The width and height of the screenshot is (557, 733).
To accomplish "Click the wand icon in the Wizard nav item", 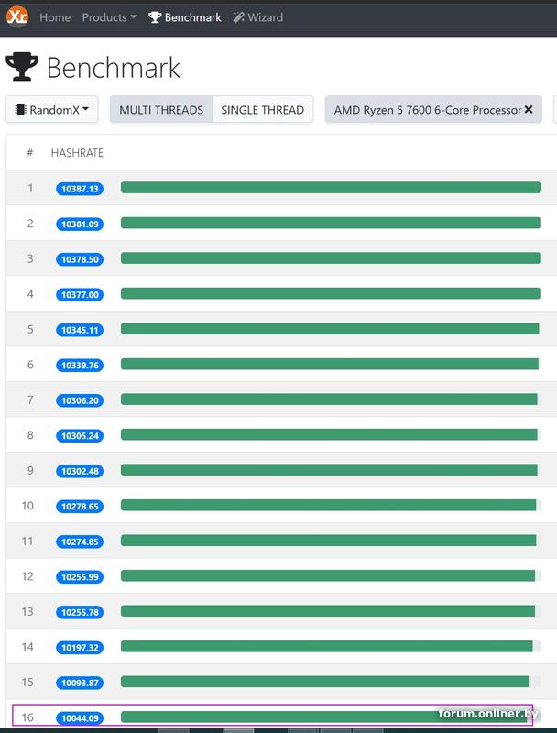I will [238, 17].
